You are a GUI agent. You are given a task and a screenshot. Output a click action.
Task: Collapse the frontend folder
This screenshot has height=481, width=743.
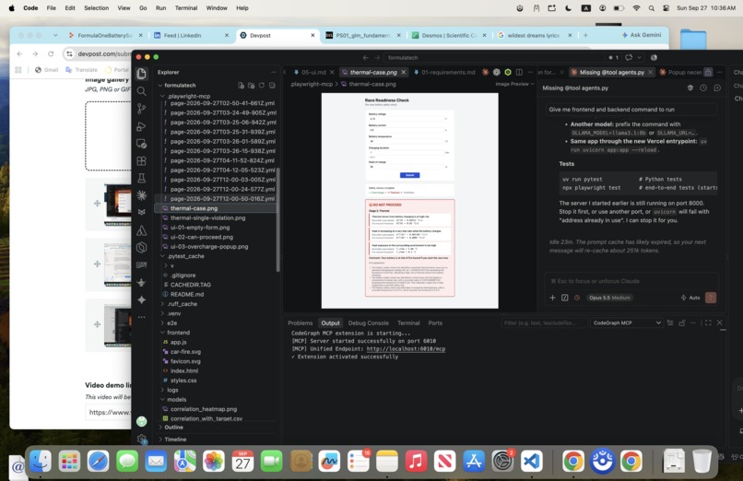tap(162, 333)
